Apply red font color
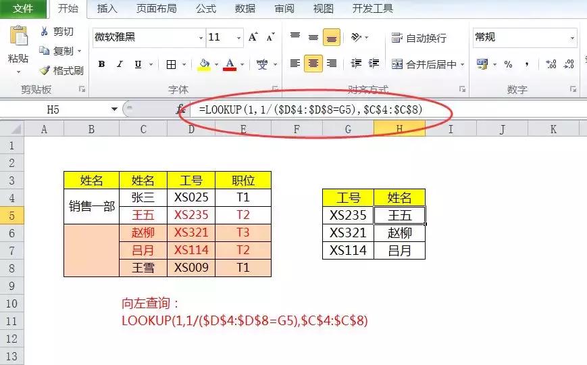The width and height of the screenshot is (587, 365). (x=230, y=64)
